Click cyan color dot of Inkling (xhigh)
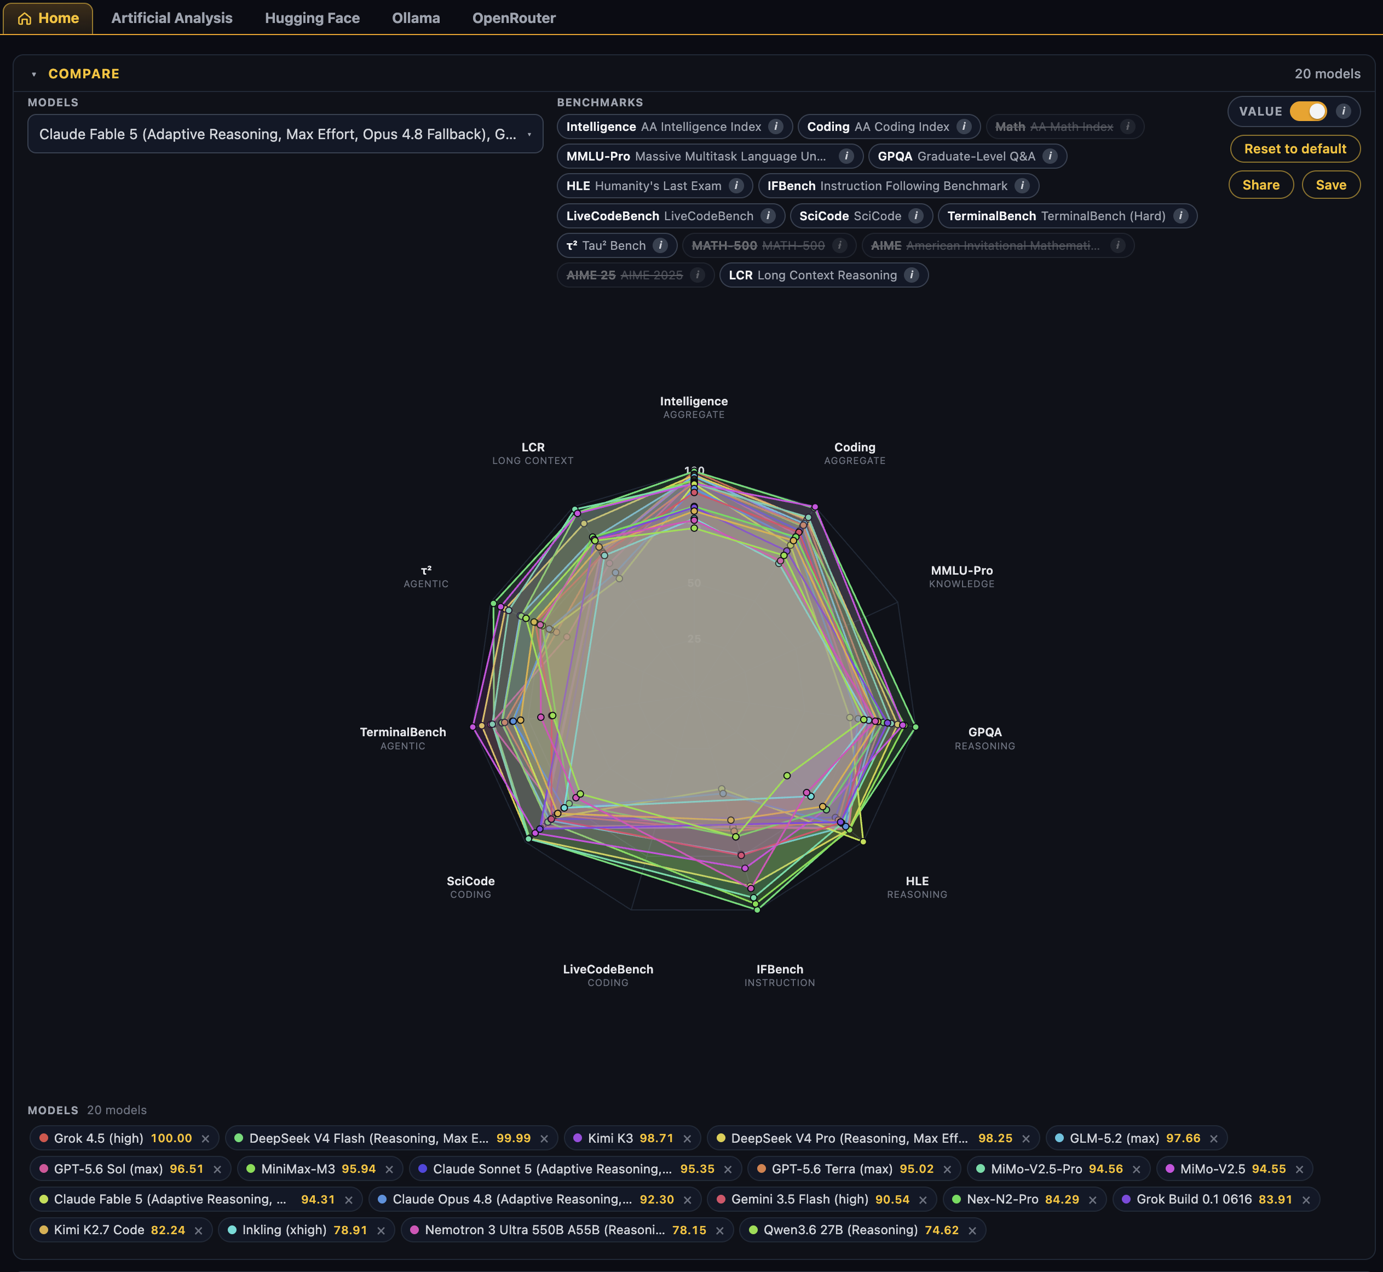The image size is (1383, 1272). click(233, 1229)
